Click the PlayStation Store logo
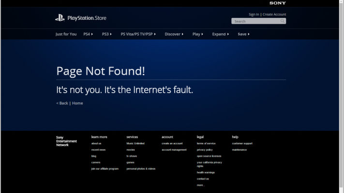Viewport: 344px width, 193px height. pyautogui.click(x=80, y=18)
